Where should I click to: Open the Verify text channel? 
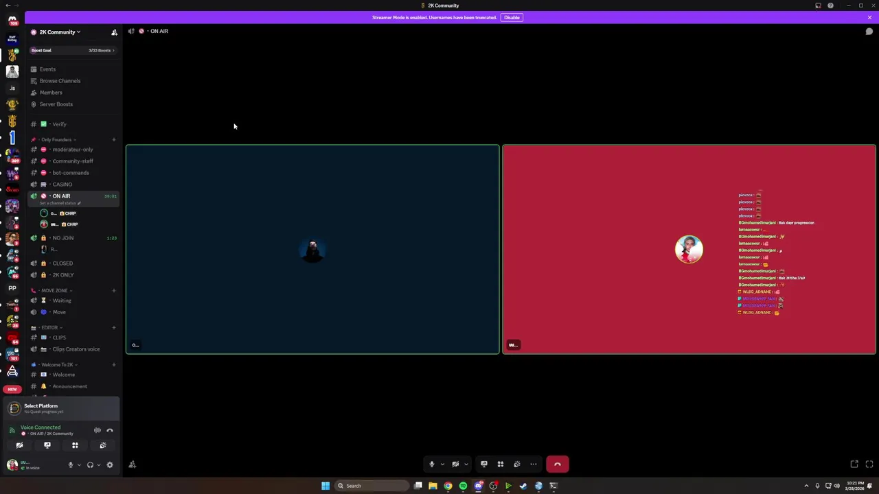coord(73,124)
